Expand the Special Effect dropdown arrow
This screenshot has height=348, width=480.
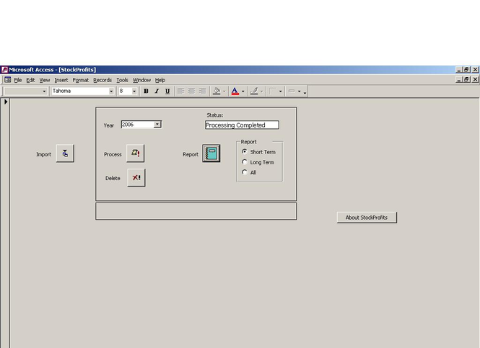pos(299,91)
